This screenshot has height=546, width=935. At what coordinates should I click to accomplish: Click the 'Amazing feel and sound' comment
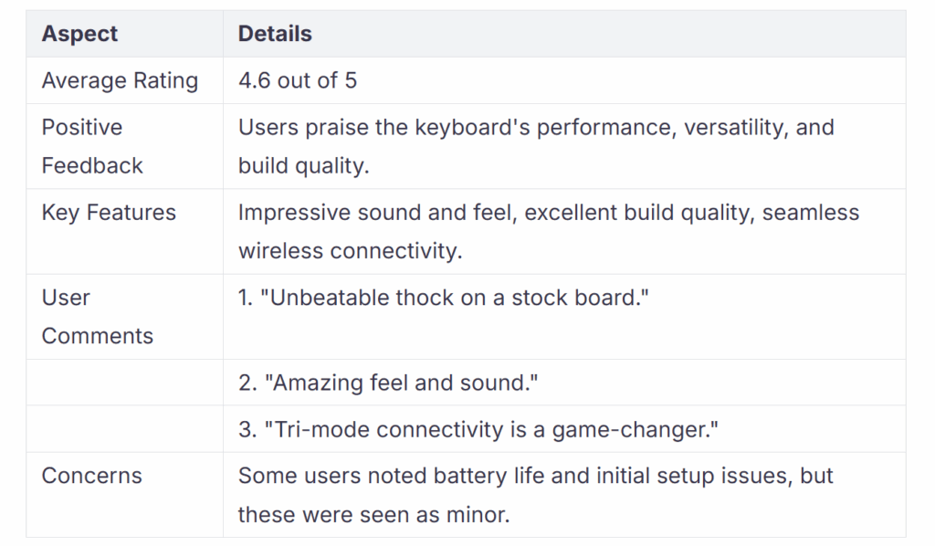tap(388, 383)
